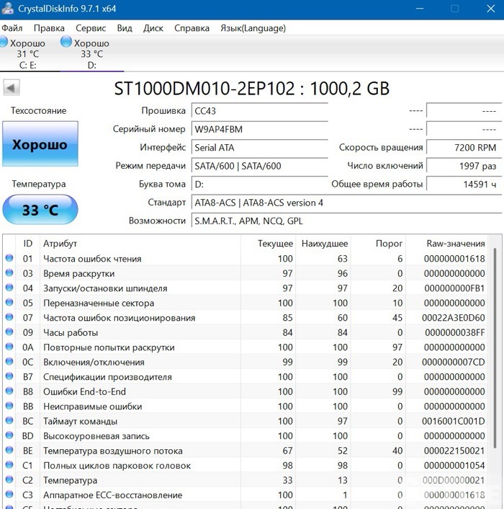This screenshot has height=509, width=504.
Task: Click blue status dot for attribute 07
Action: [x=9, y=317]
